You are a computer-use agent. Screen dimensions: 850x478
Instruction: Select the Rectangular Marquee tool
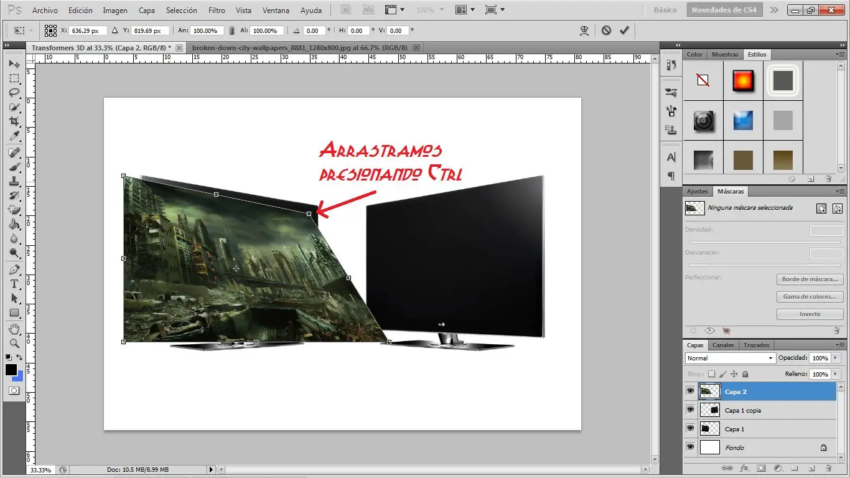coord(14,78)
